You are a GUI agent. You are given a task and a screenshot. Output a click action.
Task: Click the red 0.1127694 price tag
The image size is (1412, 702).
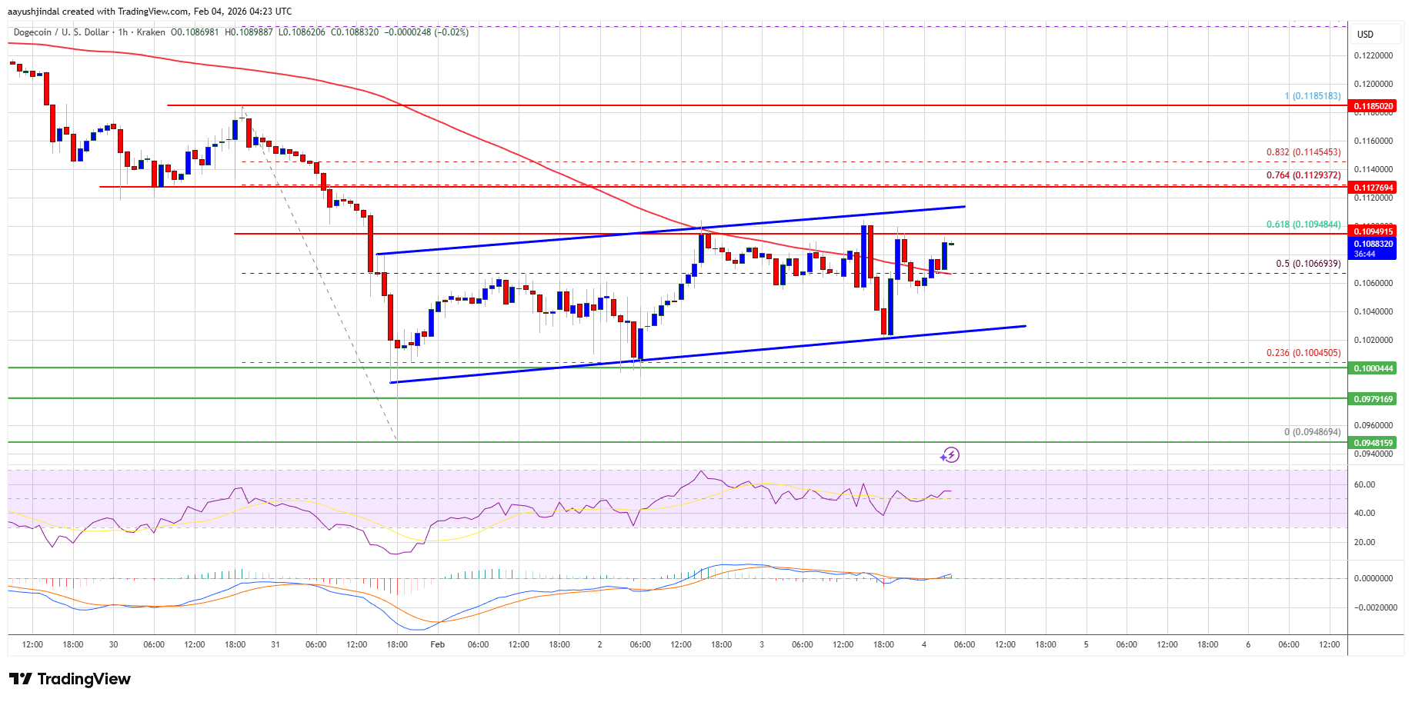point(1373,188)
